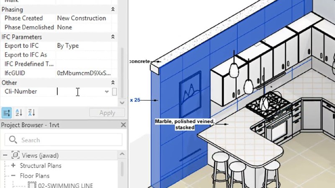335x188 pixels.
Task: Select the concrete material tag label
Action: coord(140,61)
